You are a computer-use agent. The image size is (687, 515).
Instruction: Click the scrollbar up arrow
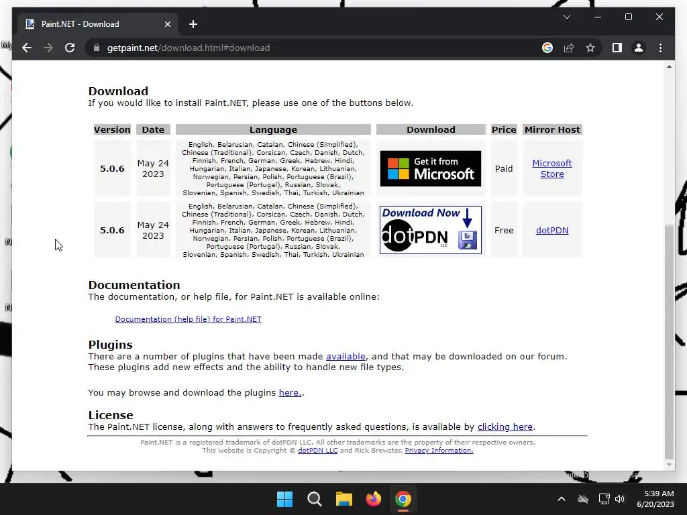pyautogui.click(x=669, y=66)
